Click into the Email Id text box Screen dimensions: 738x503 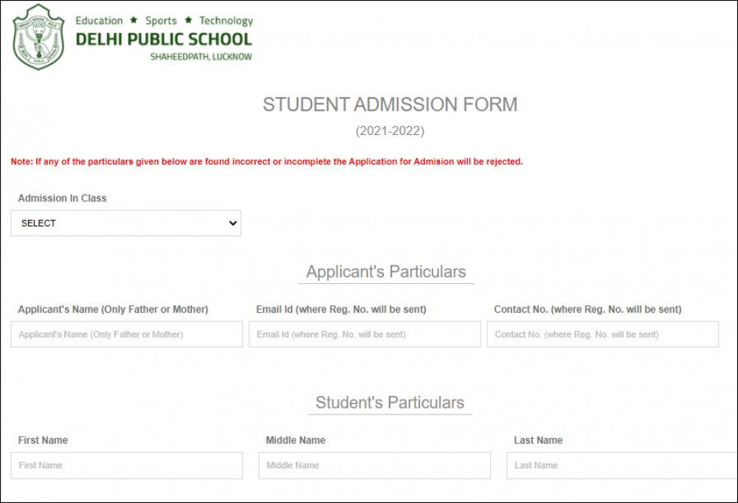click(x=365, y=334)
